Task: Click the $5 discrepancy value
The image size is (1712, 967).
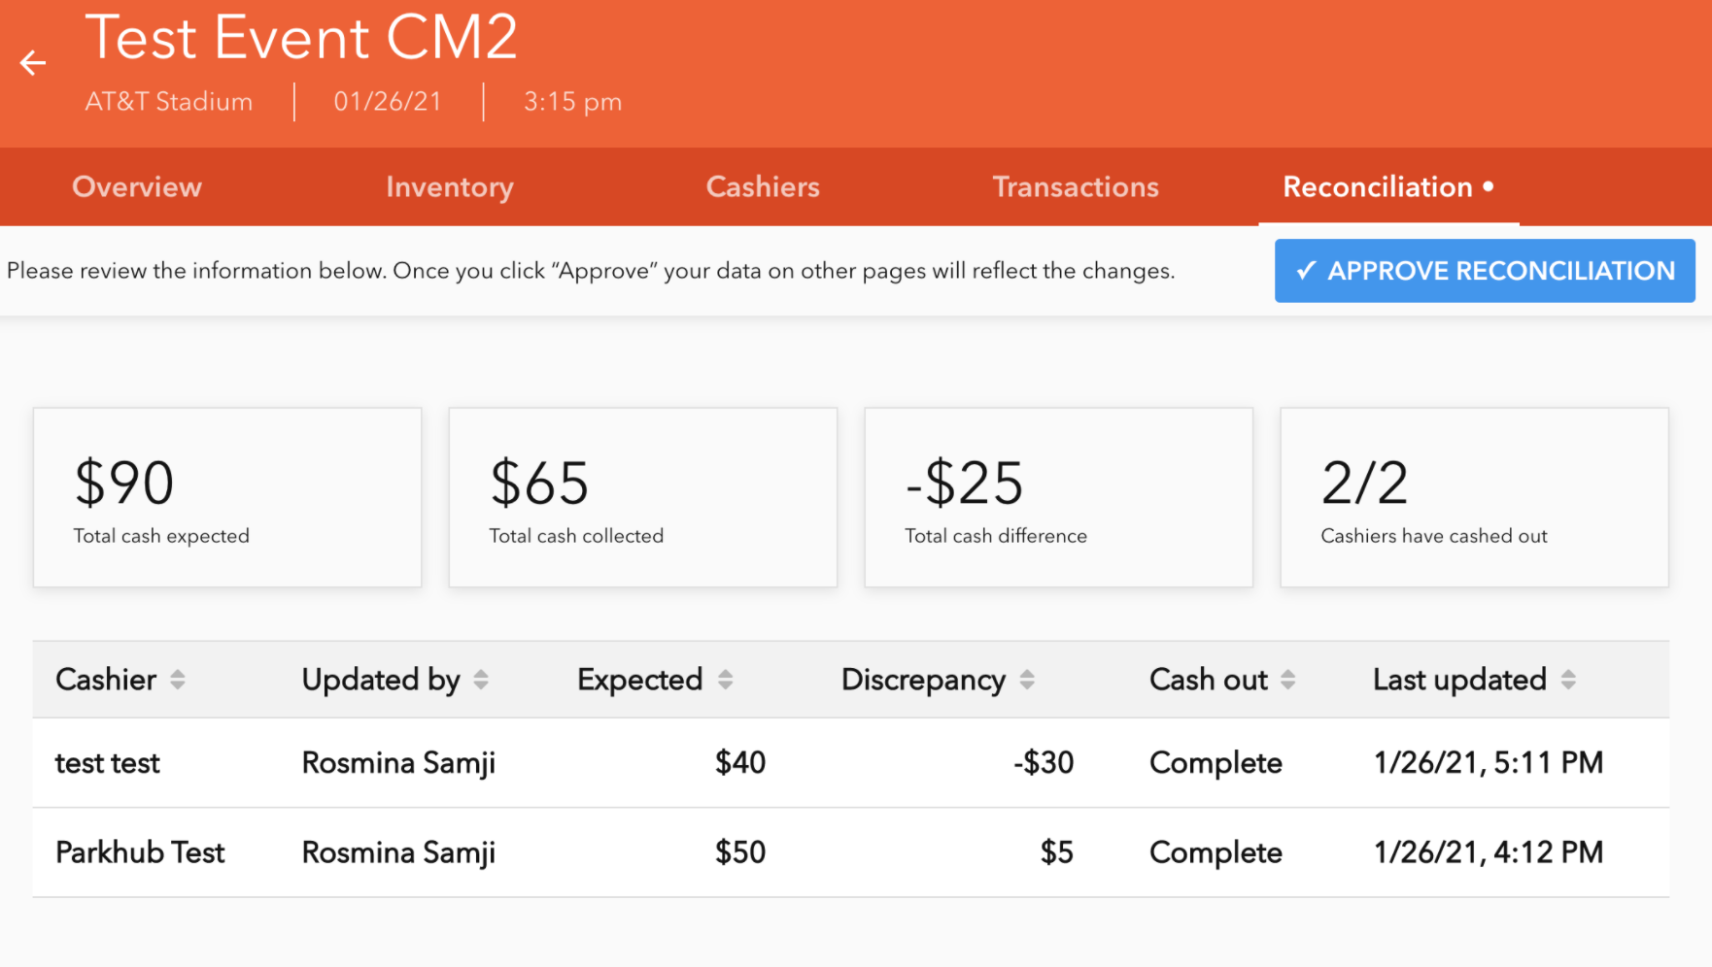Action: (x=1057, y=852)
